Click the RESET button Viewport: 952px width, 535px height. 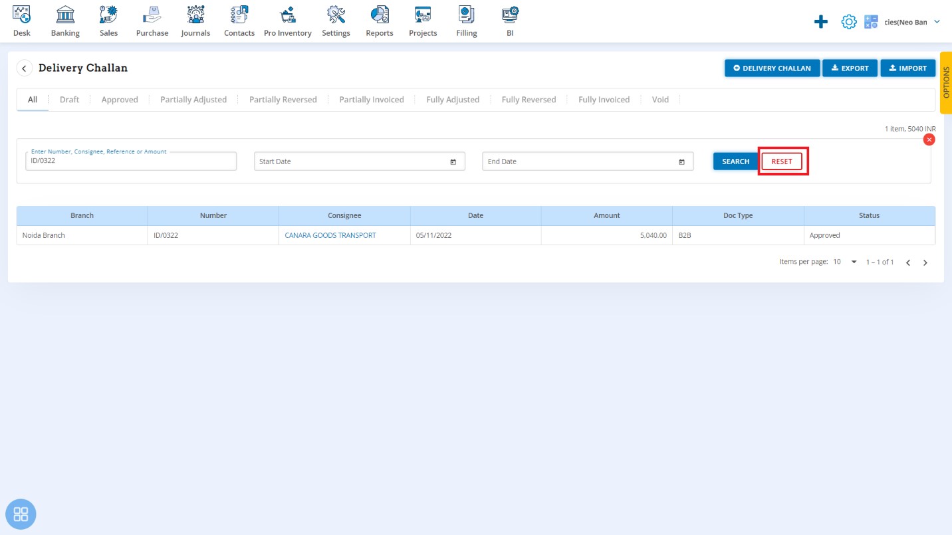[782, 161]
